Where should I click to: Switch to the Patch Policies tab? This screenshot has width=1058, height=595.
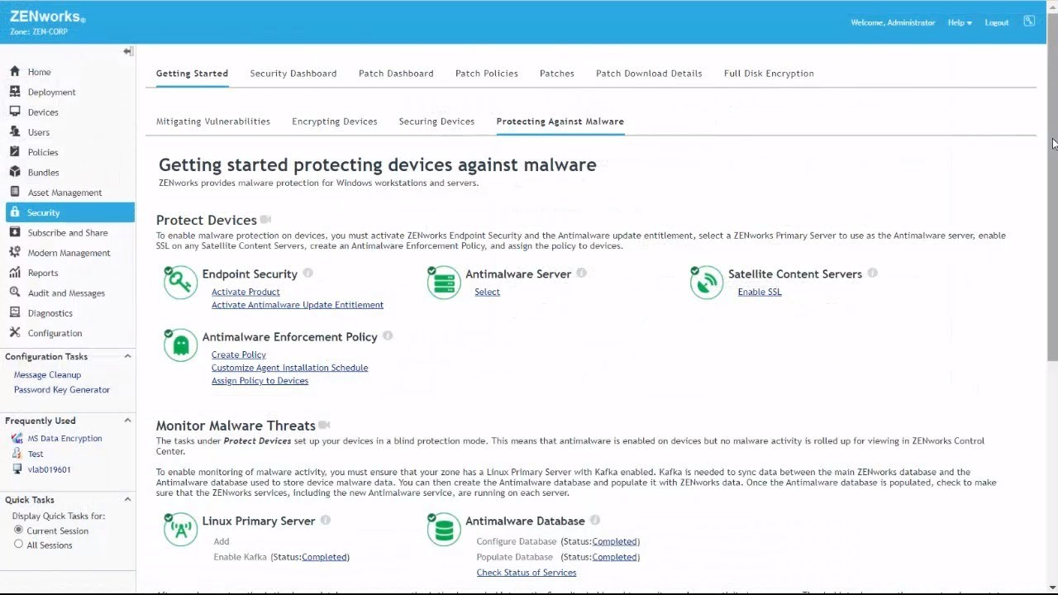(487, 74)
